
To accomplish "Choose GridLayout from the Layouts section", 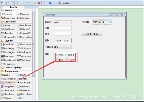I will [24, 48].
